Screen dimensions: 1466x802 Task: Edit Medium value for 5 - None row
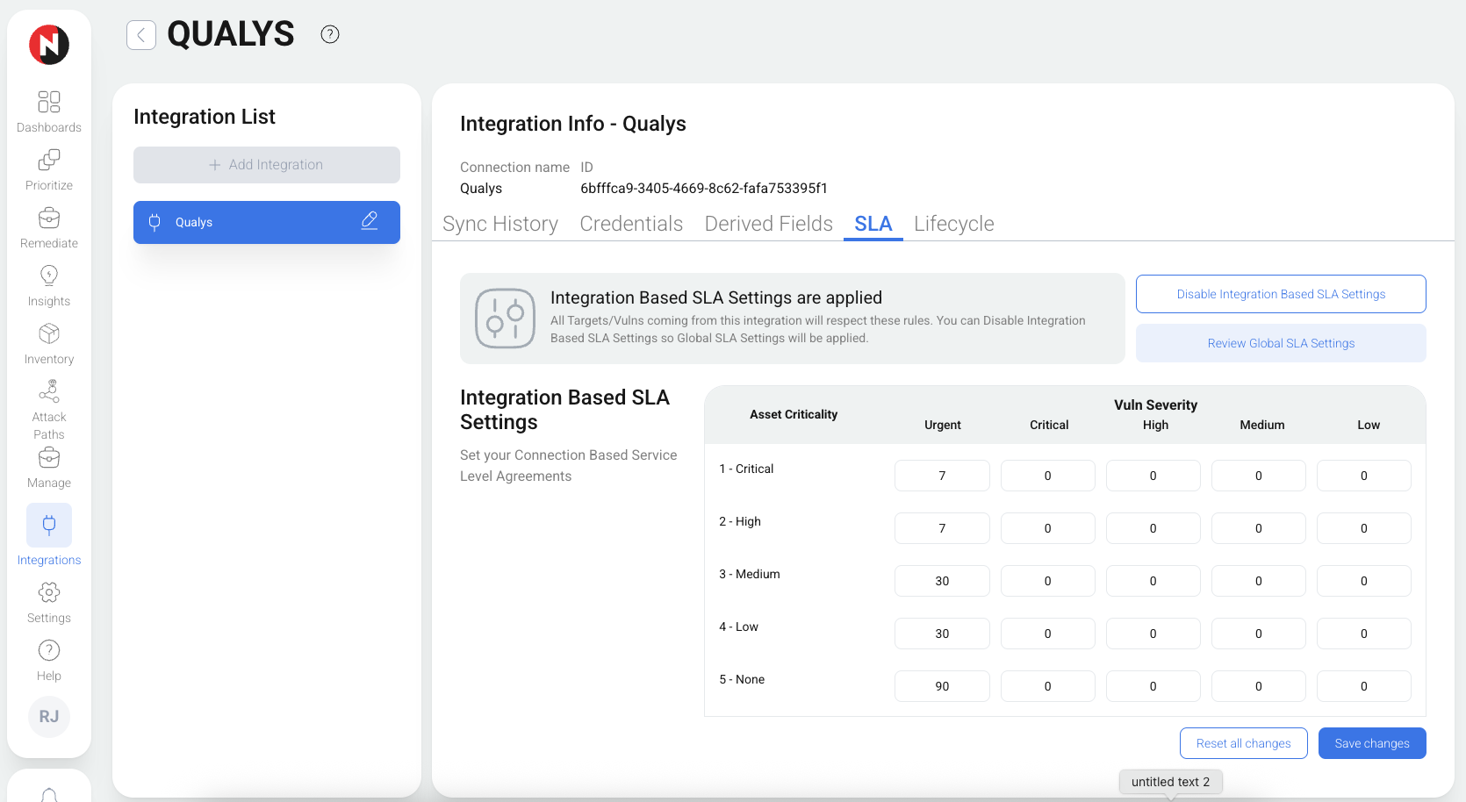[x=1259, y=686]
